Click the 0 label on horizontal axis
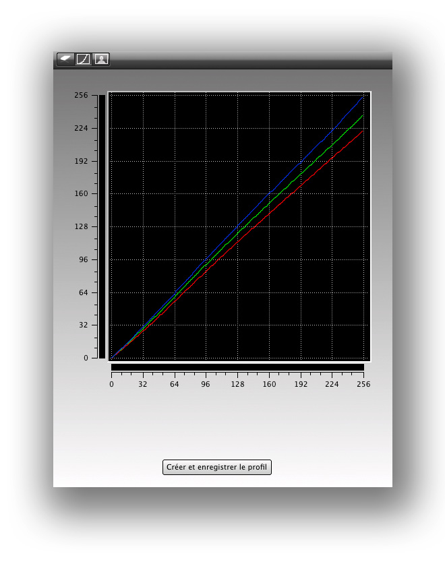Screen dimensions: 445x566 coord(111,384)
